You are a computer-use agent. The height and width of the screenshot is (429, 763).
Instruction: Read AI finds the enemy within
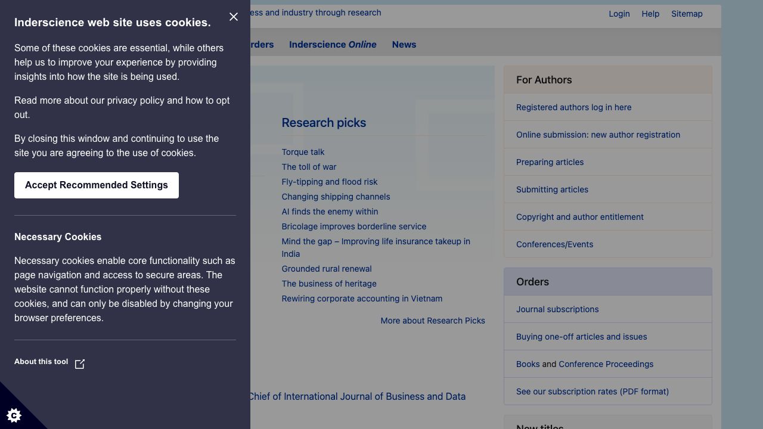click(x=330, y=212)
